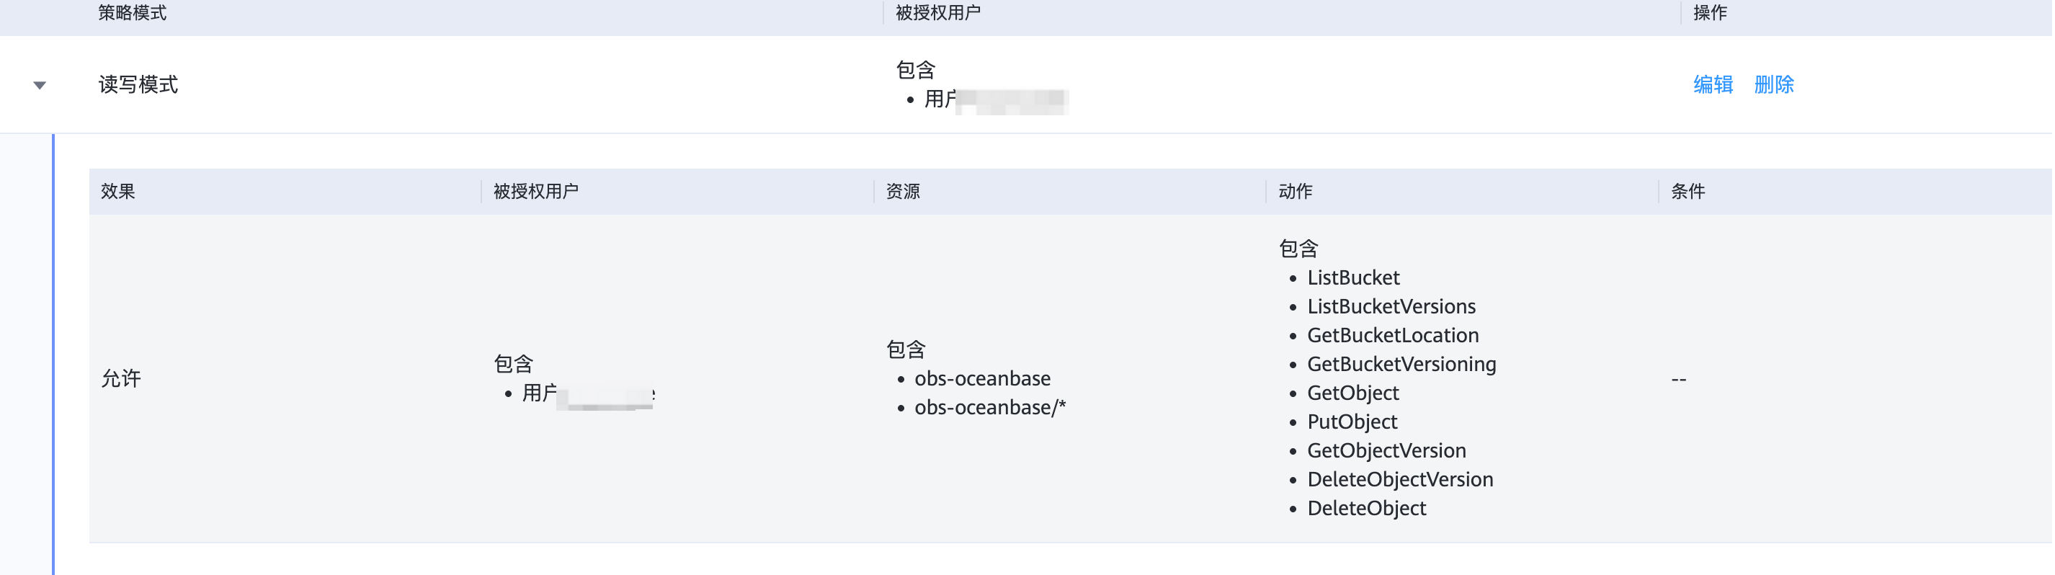Screen dimensions: 2055x575
Task: Select the 读写模式 policy name text
Action: coord(138,84)
